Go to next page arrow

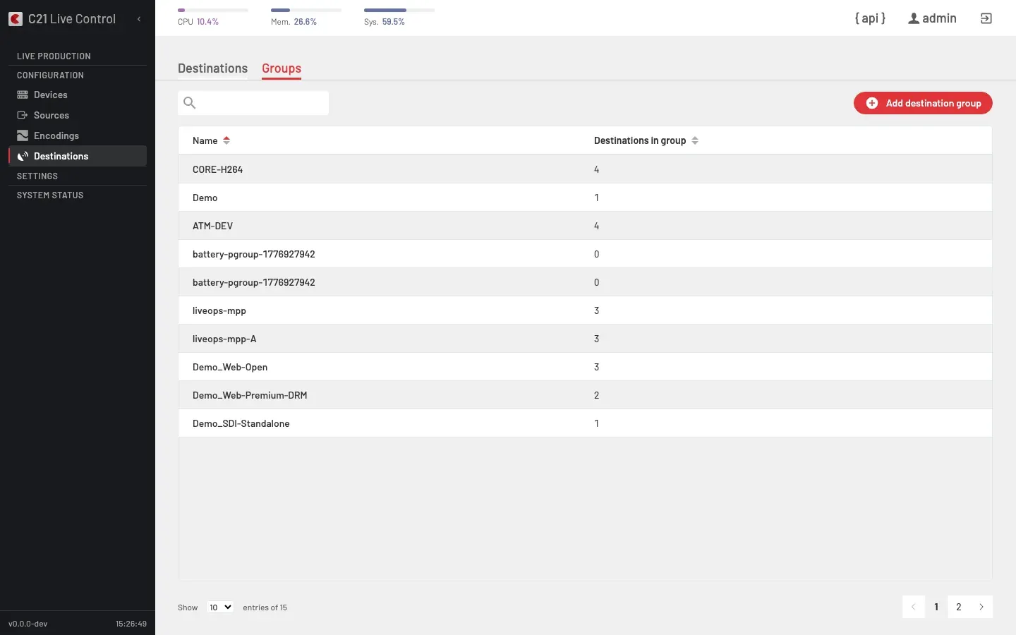pos(981,607)
